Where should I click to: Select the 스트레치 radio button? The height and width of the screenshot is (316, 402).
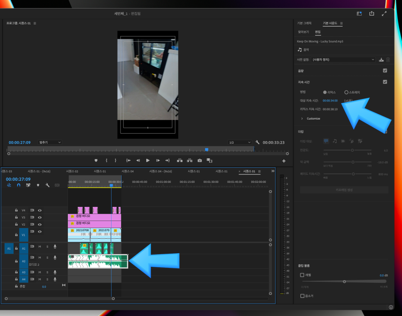(346, 92)
